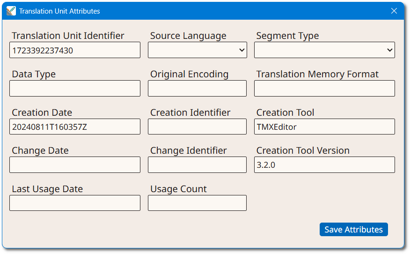Click the Data Type label
The width and height of the screenshot is (410, 254).
pyautogui.click(x=34, y=74)
